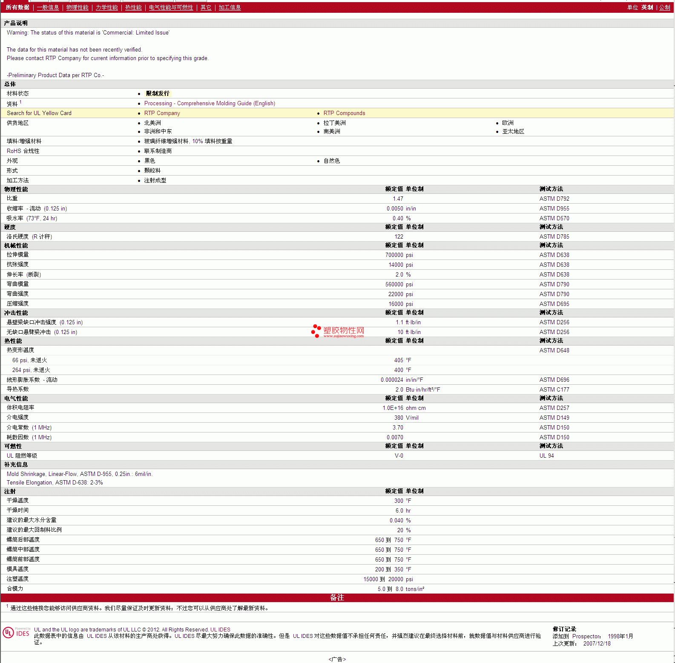
Task: Select the UL 94 test method text
Action: pos(546,455)
